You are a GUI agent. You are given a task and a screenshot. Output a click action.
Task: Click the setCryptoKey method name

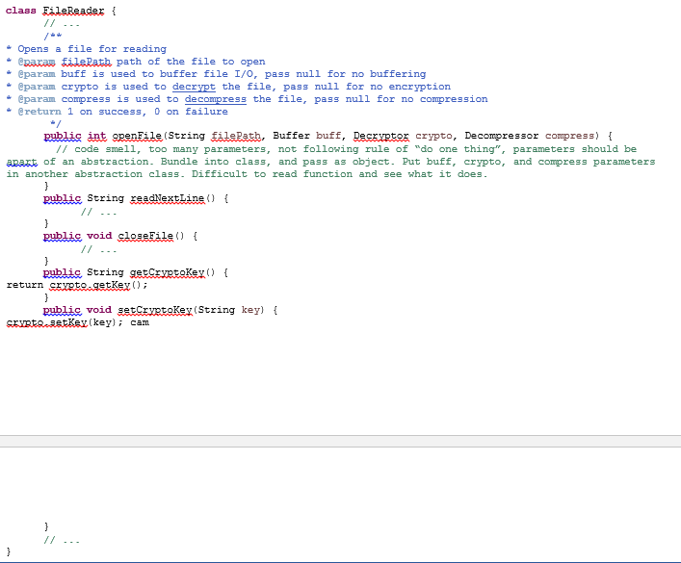(155, 310)
